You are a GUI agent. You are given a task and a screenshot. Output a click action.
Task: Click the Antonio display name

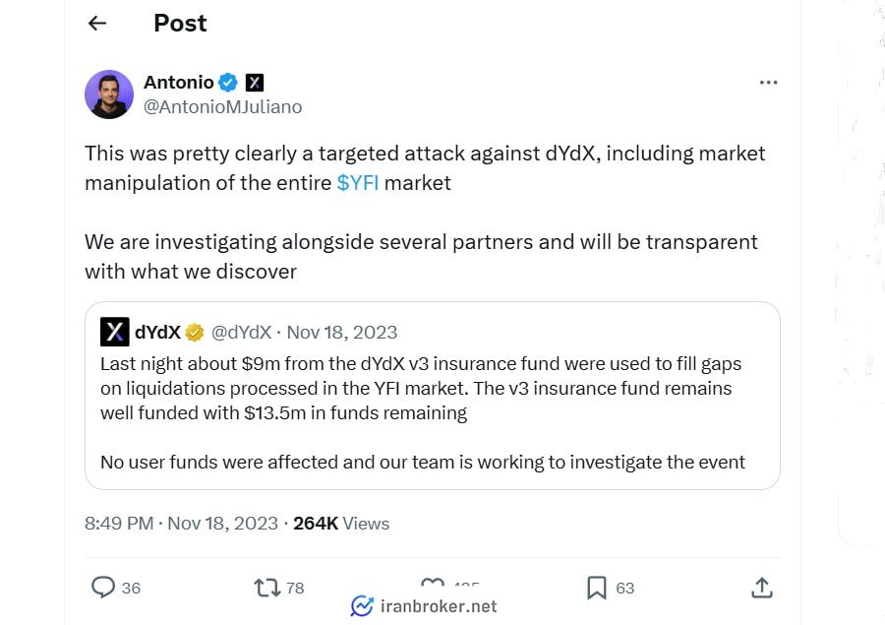coord(178,83)
